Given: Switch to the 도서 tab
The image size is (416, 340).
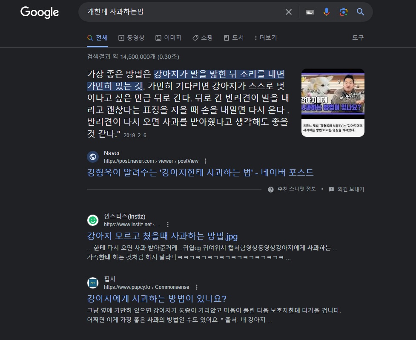Looking at the screenshot, I should pos(234,38).
